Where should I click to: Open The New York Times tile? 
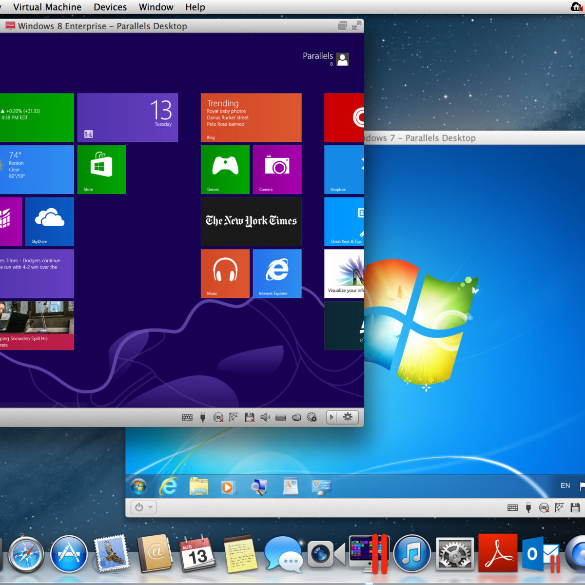251,222
